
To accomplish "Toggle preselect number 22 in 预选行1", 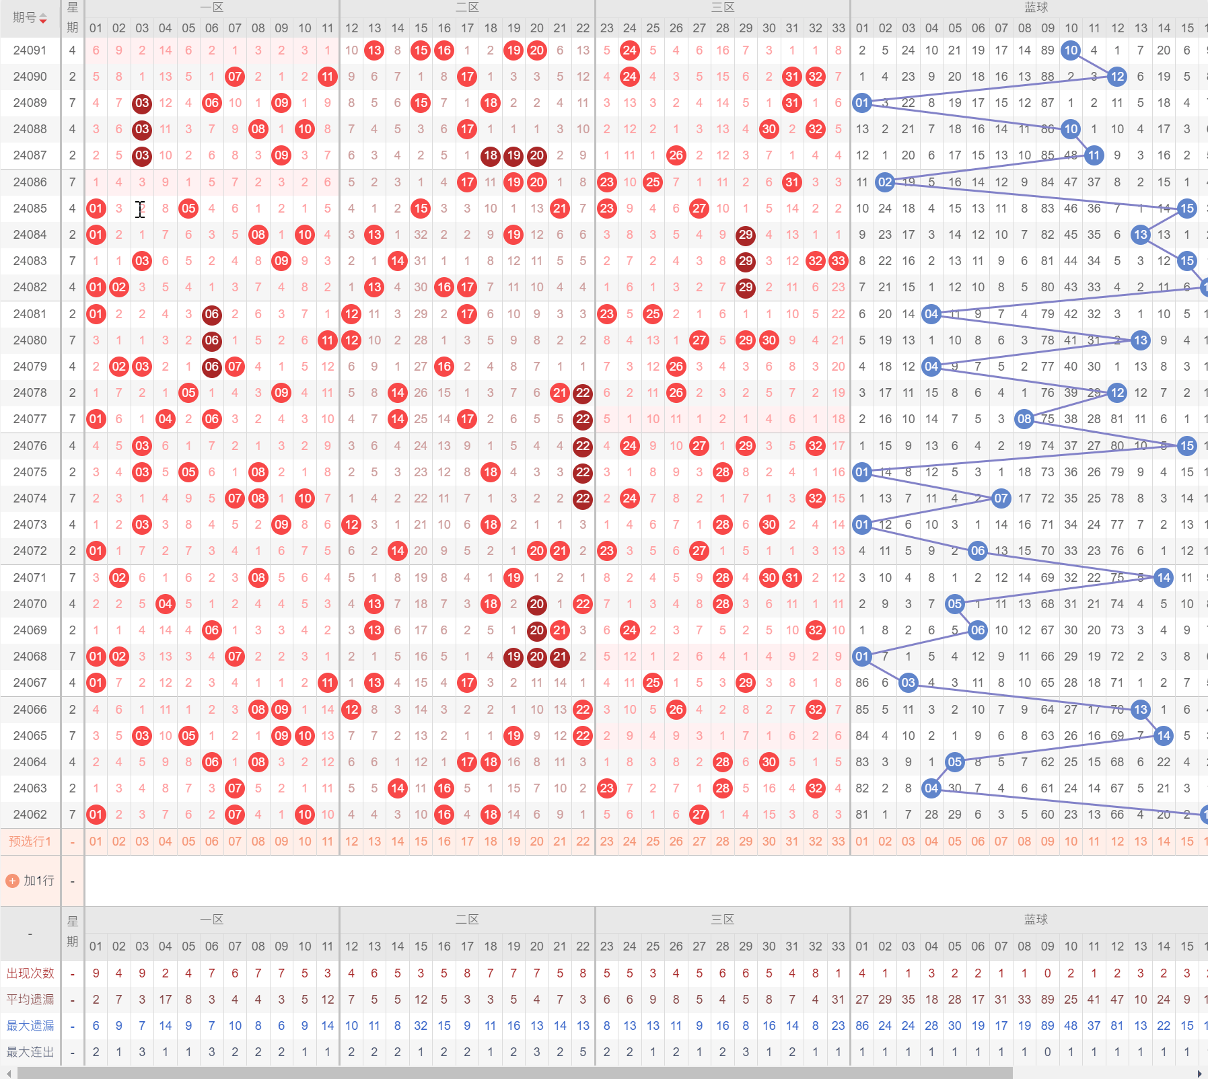I will pyautogui.click(x=583, y=842).
